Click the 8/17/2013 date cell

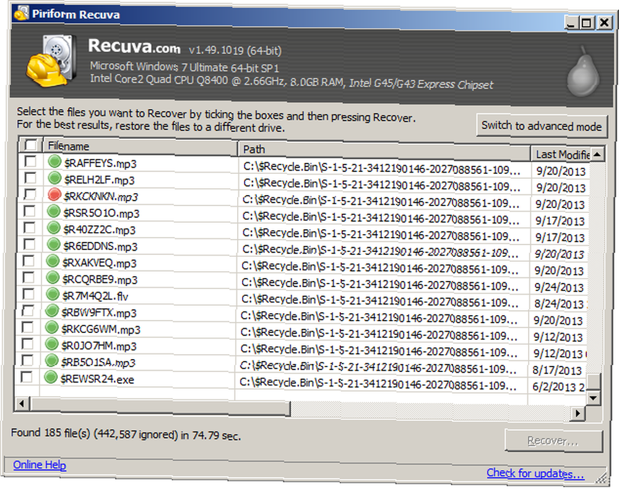tap(556, 370)
